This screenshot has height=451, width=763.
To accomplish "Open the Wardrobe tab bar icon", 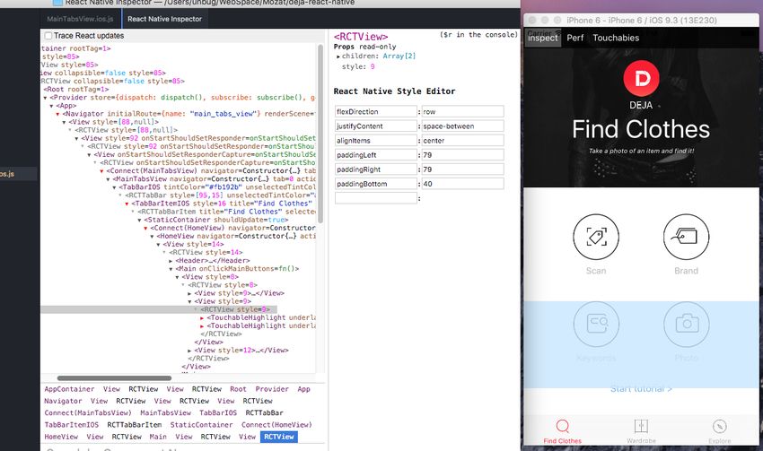I will point(641,426).
